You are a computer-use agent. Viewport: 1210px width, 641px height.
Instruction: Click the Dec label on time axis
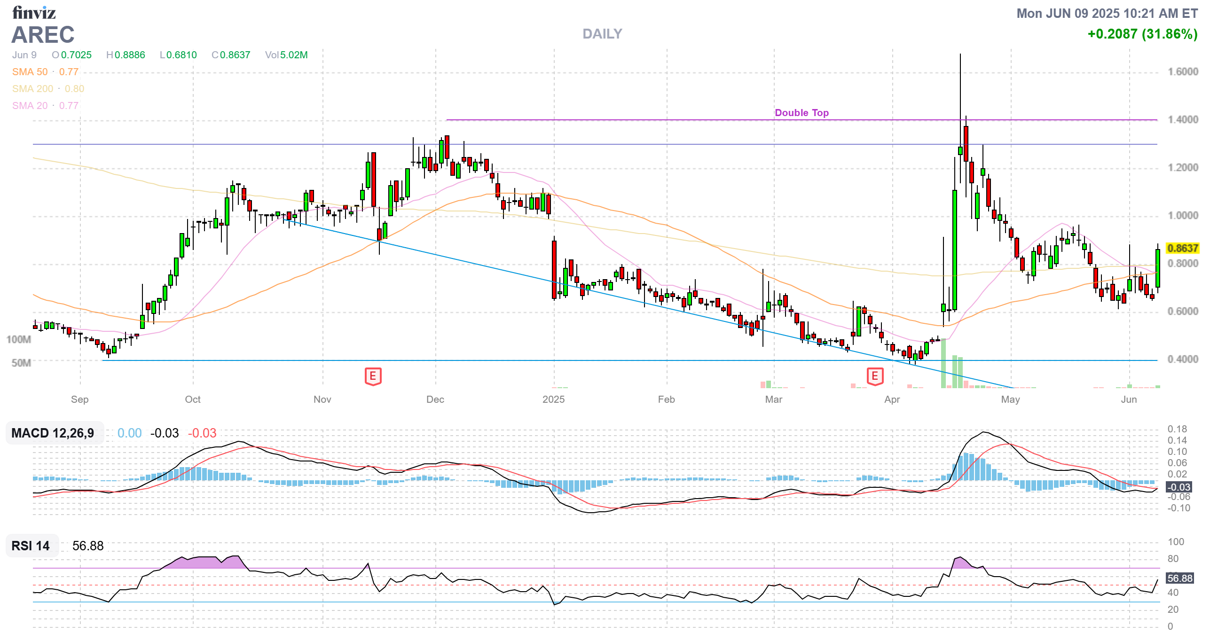[x=435, y=399]
